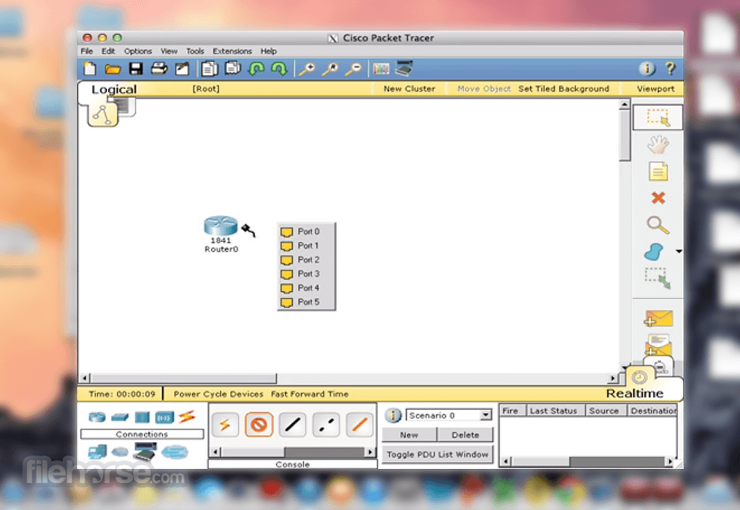The height and width of the screenshot is (510, 740).
Task: Open the custom devices dialog icon
Action: tap(404, 69)
